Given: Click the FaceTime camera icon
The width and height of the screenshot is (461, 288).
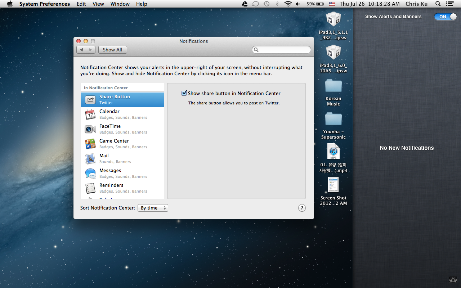Looking at the screenshot, I should coord(90,129).
